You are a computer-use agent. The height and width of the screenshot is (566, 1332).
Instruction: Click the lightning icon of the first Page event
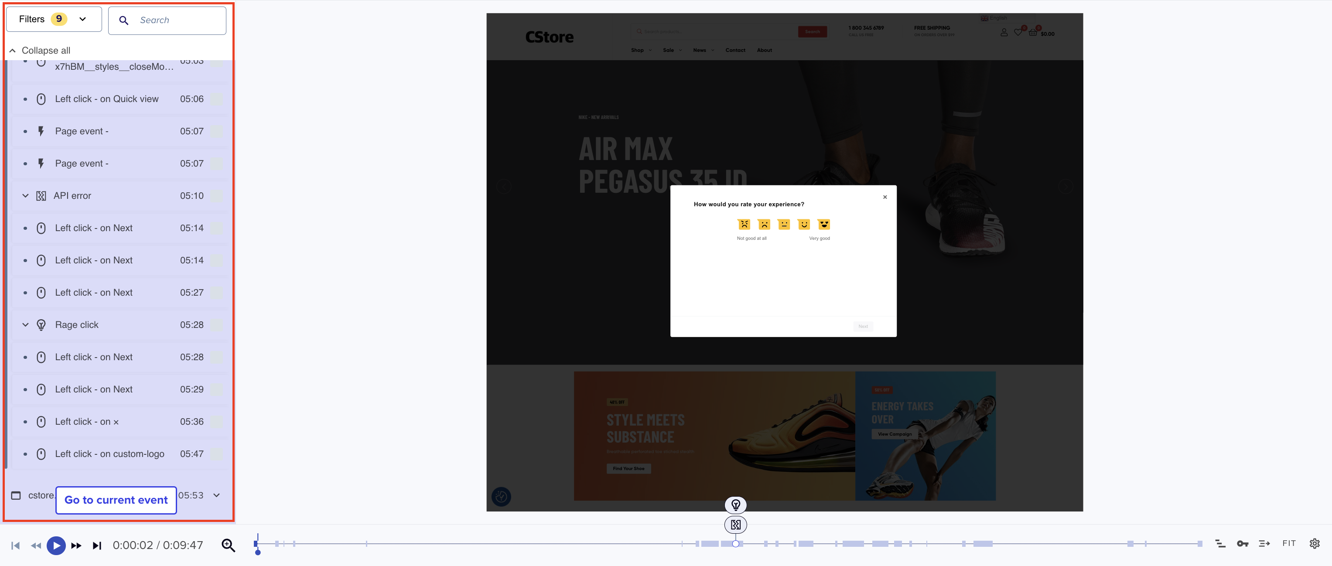pos(41,131)
